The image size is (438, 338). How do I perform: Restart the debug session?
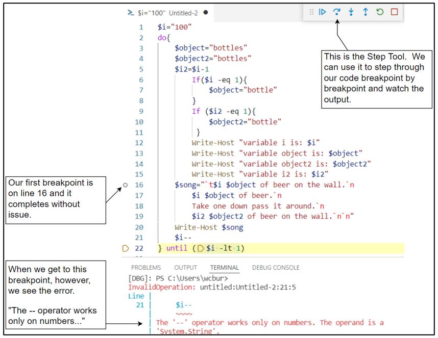point(380,13)
